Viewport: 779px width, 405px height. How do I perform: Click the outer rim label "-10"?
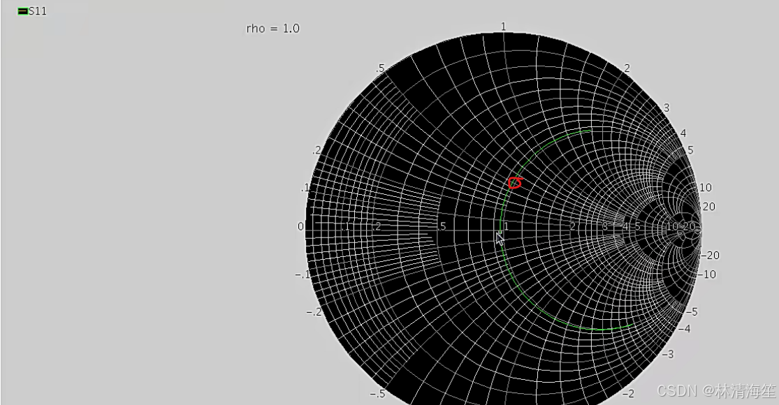(x=707, y=274)
